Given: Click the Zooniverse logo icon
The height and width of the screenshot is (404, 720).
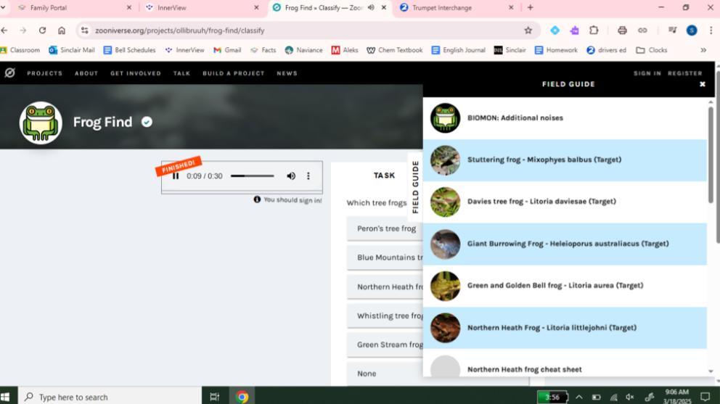Looking at the screenshot, I should coord(9,73).
